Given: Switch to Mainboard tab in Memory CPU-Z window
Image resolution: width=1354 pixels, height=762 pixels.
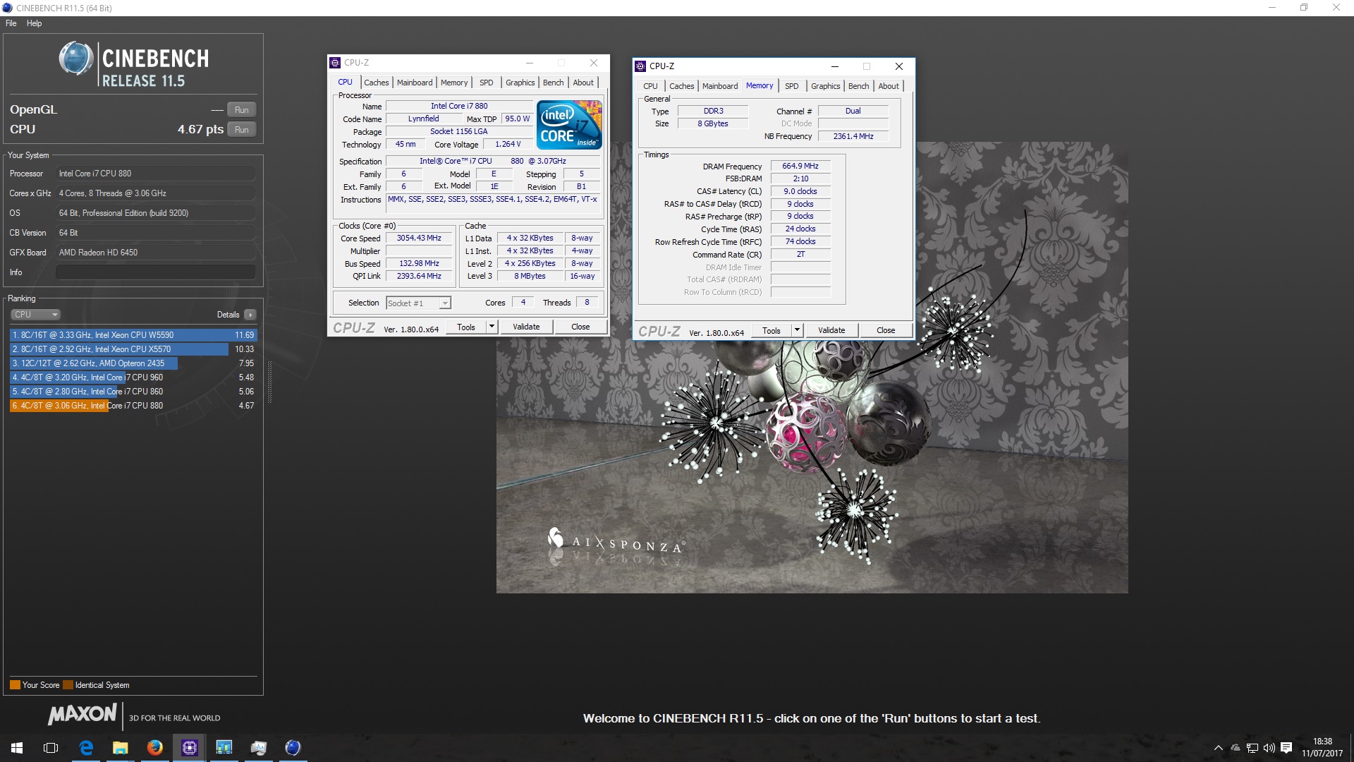Looking at the screenshot, I should [x=720, y=86].
